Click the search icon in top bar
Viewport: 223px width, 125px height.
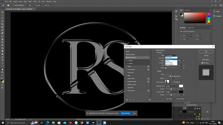click(x=212, y=5)
